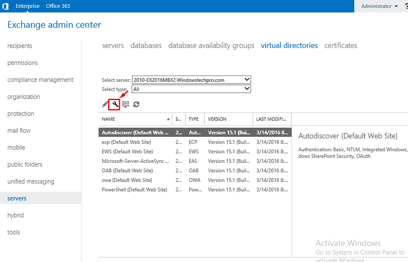Switch to the Enterprise tab
Image resolution: width=408 pixels, height=262 pixels.
click(x=27, y=6)
